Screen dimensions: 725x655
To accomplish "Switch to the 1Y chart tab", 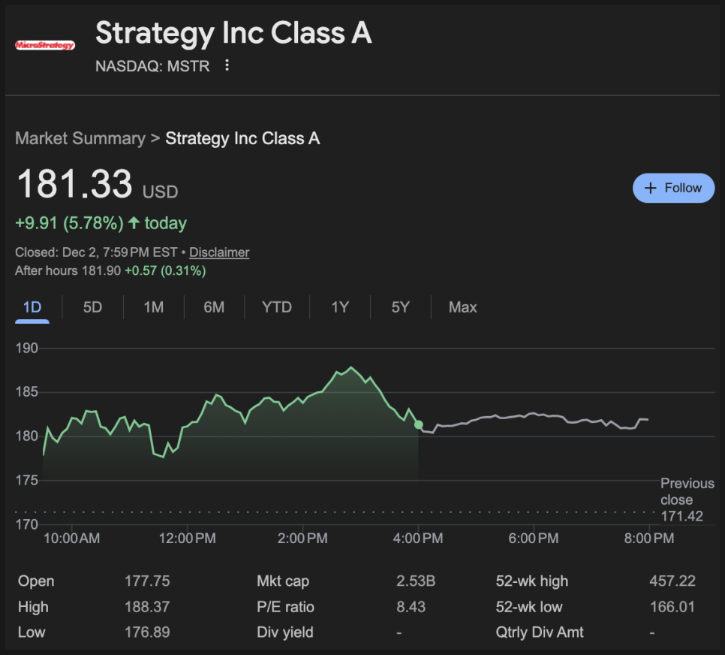I will (340, 307).
